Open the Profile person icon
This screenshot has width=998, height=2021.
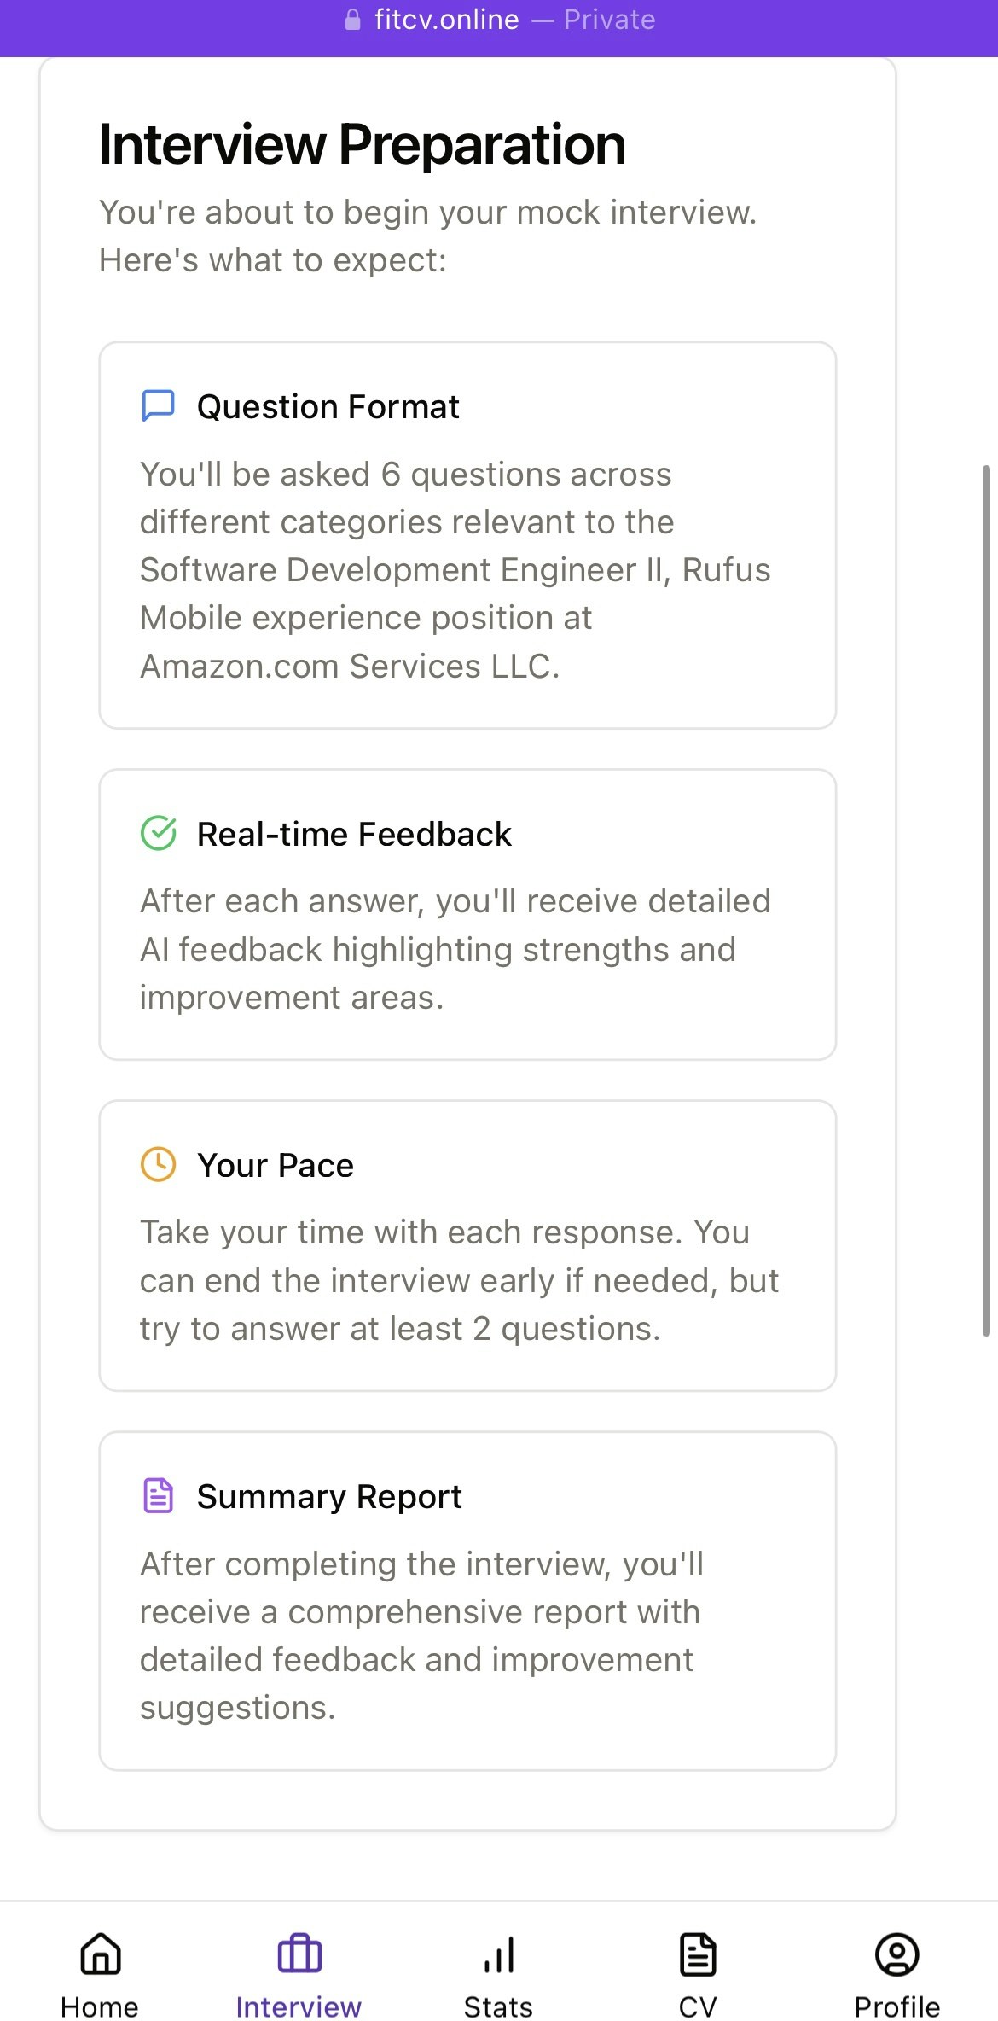[x=897, y=1954]
